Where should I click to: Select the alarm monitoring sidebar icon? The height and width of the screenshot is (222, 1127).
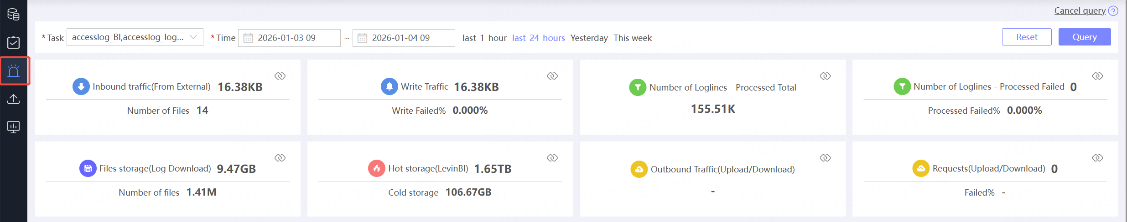point(14,71)
